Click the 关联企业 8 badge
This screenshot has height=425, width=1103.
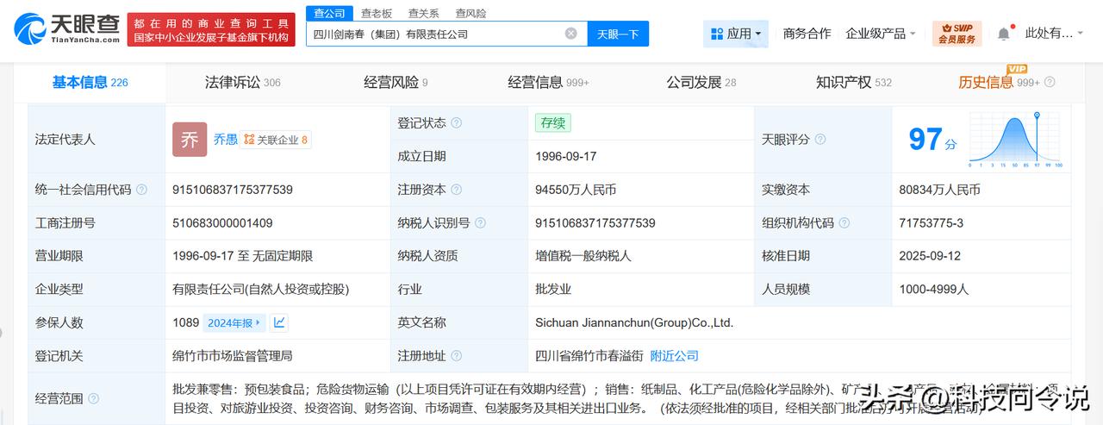pyautogui.click(x=276, y=140)
